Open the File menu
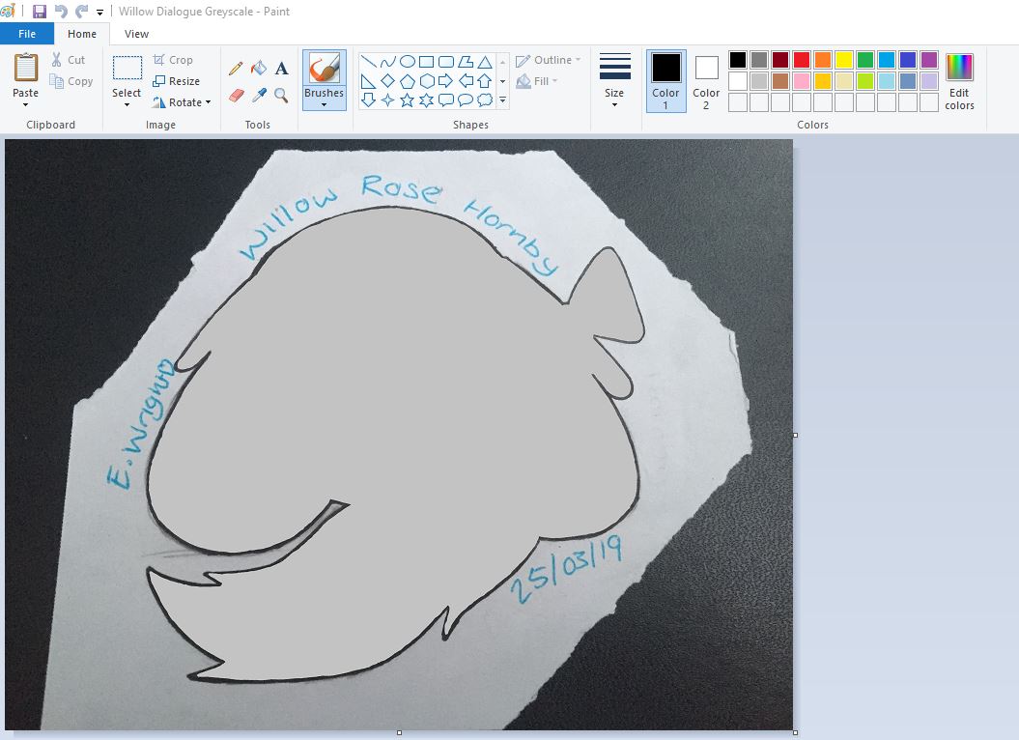Screen dimensions: 1019x740 [27, 34]
